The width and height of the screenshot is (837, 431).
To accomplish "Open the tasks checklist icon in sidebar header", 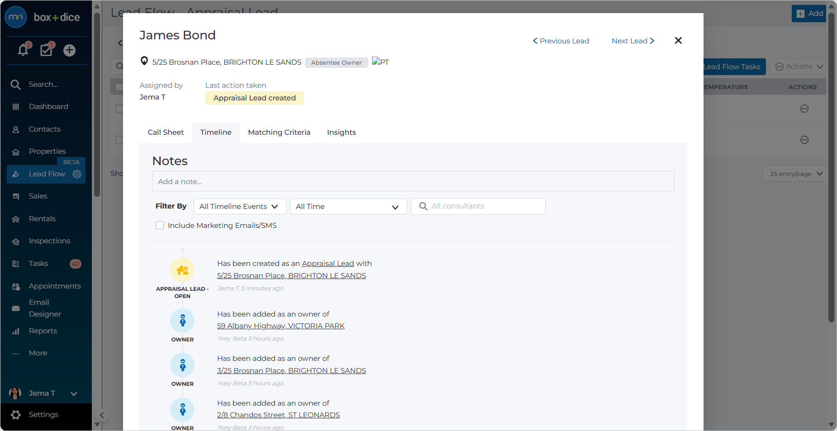I will click(46, 50).
